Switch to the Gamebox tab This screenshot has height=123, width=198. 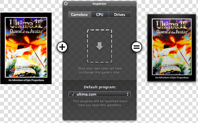click(x=80, y=15)
